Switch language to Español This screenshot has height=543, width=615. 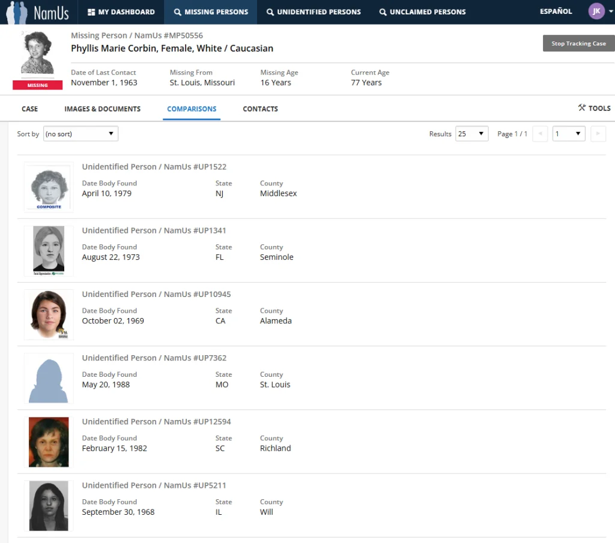pos(556,11)
